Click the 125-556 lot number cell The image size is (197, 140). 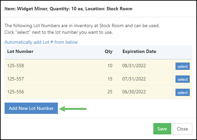coord(16,92)
